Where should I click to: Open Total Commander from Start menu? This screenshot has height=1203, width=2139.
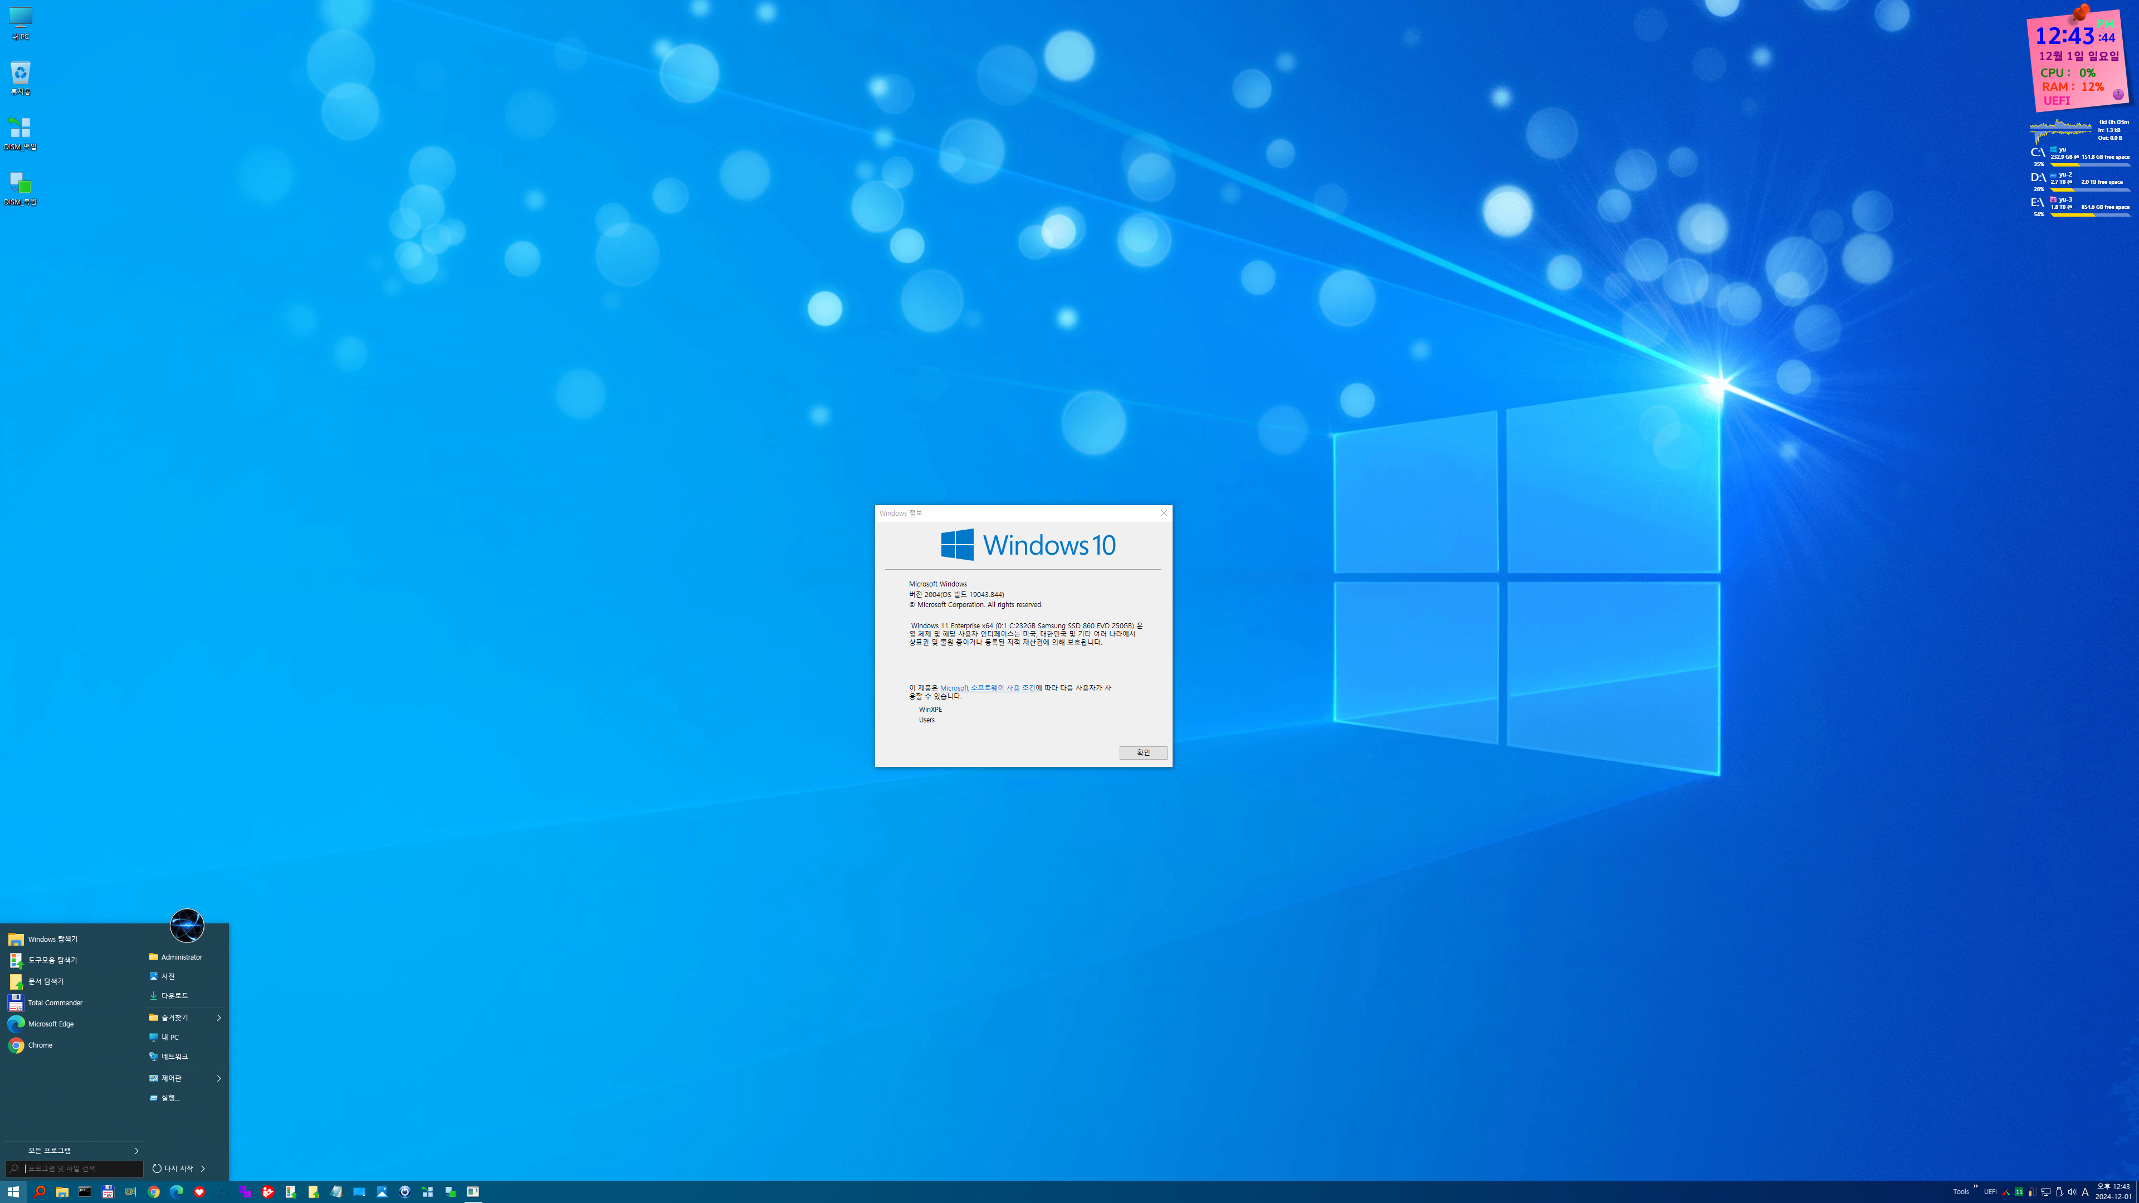pyautogui.click(x=73, y=1002)
